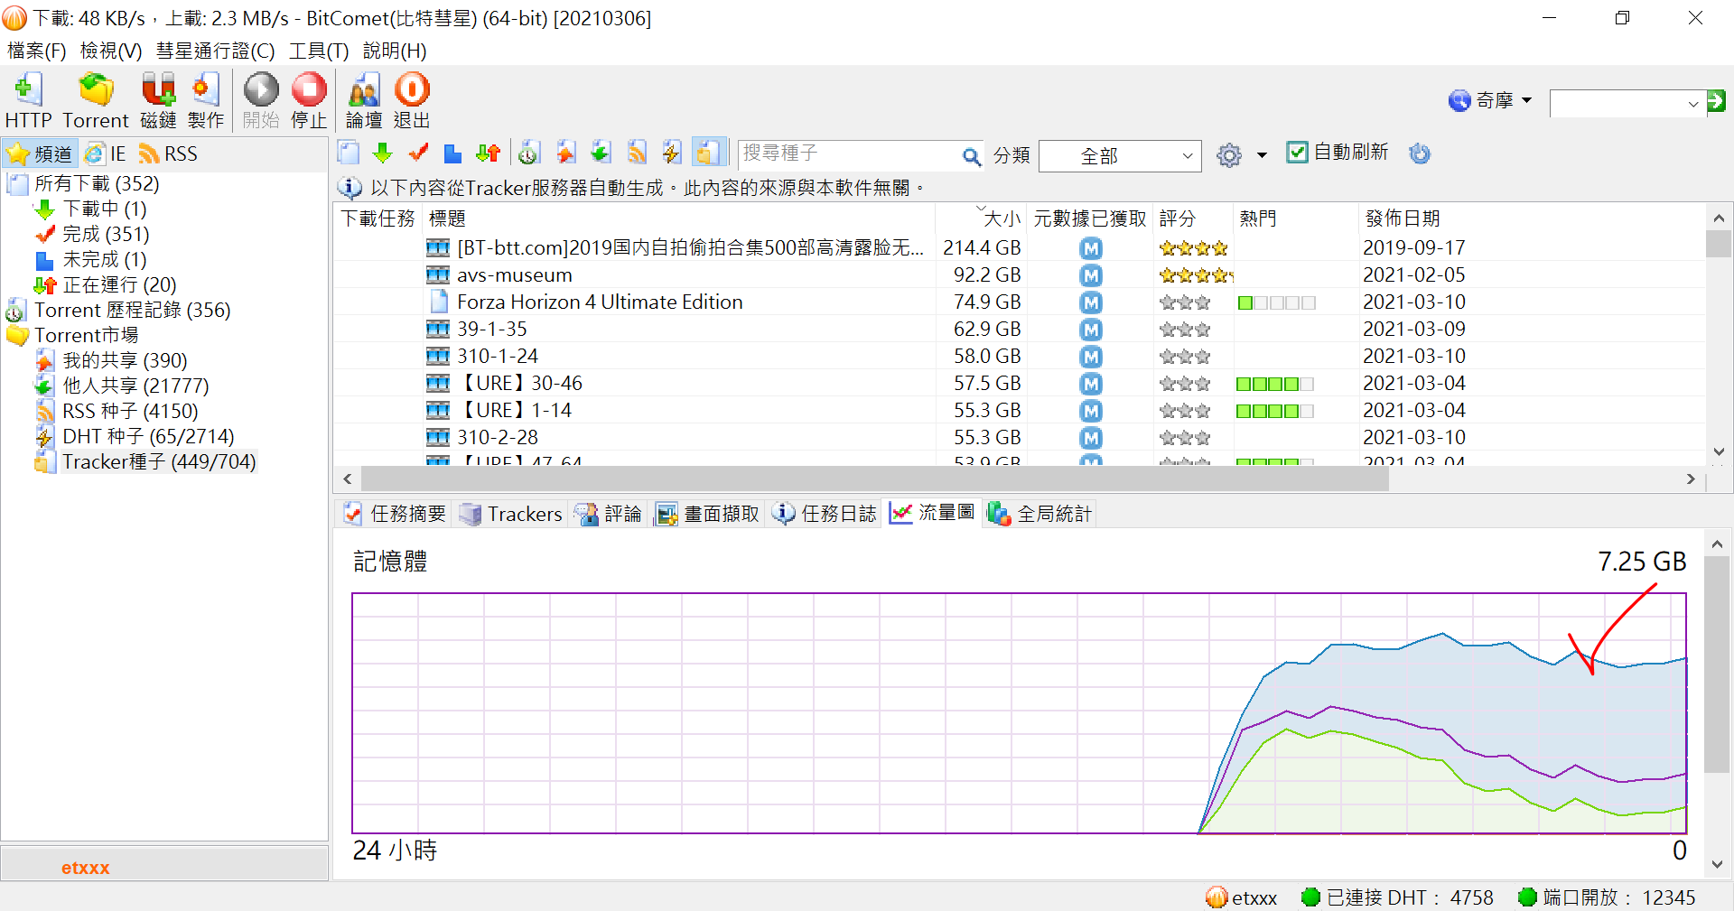1734x911 pixels.
Task: Click the torrent history clock icon
Action: coord(529,153)
